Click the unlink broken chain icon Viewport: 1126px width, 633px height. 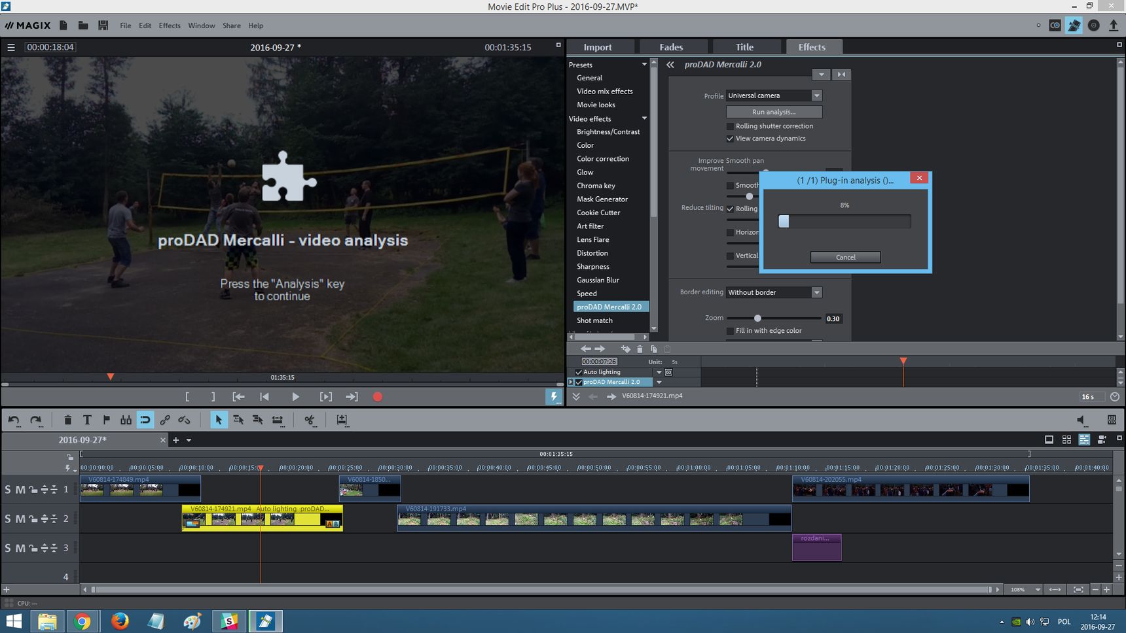coord(185,420)
